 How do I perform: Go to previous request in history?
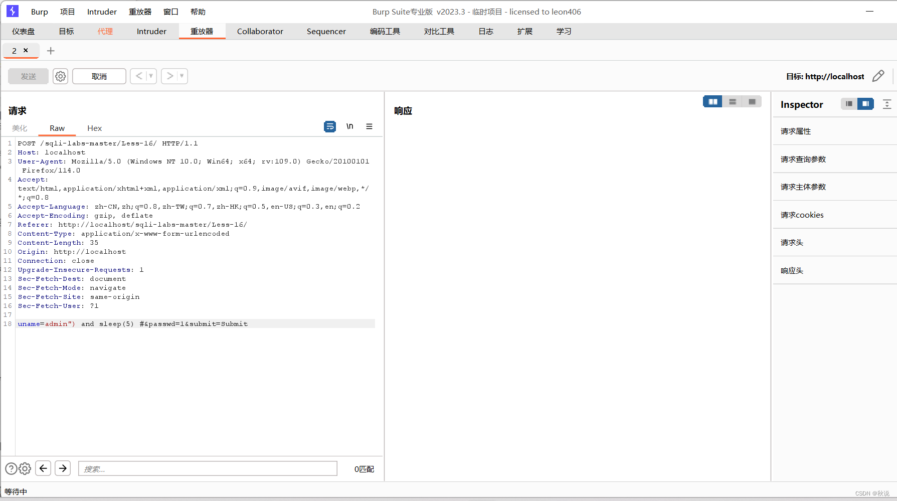pos(139,76)
